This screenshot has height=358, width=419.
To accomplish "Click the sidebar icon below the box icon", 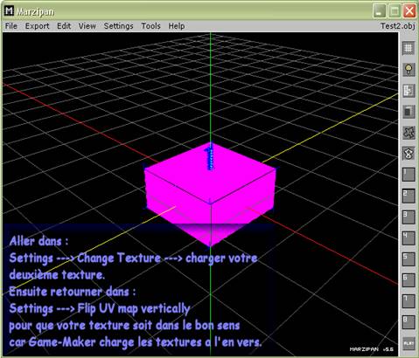I will click(x=409, y=133).
